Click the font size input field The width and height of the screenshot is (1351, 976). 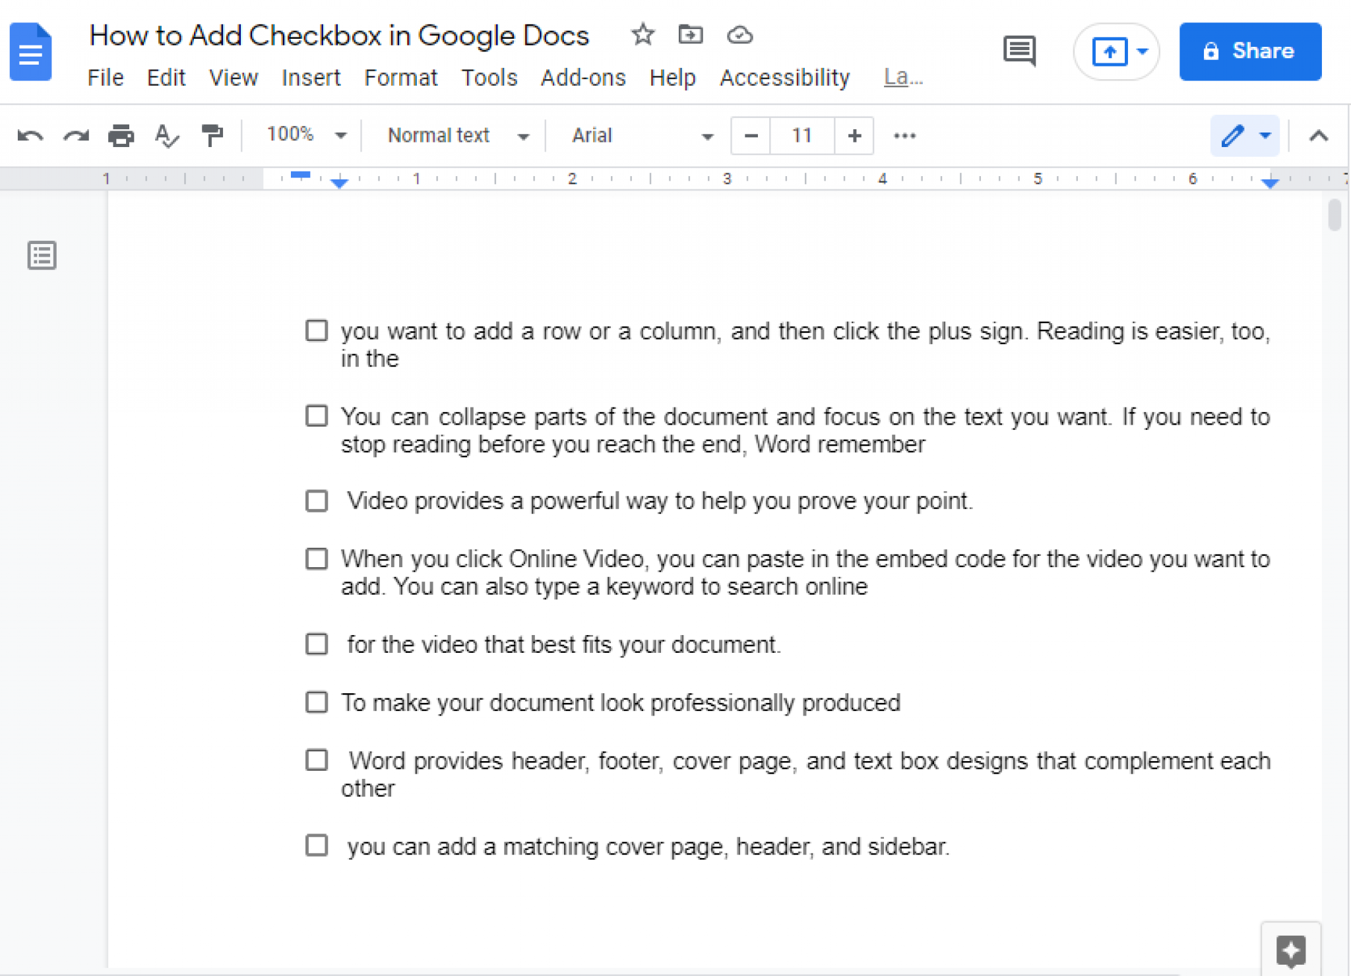click(803, 134)
